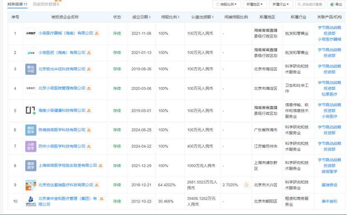Viewport: 347px width, 215px height.
Task: Expand the 所属行业 filter dropdown
Action: (281, 4)
